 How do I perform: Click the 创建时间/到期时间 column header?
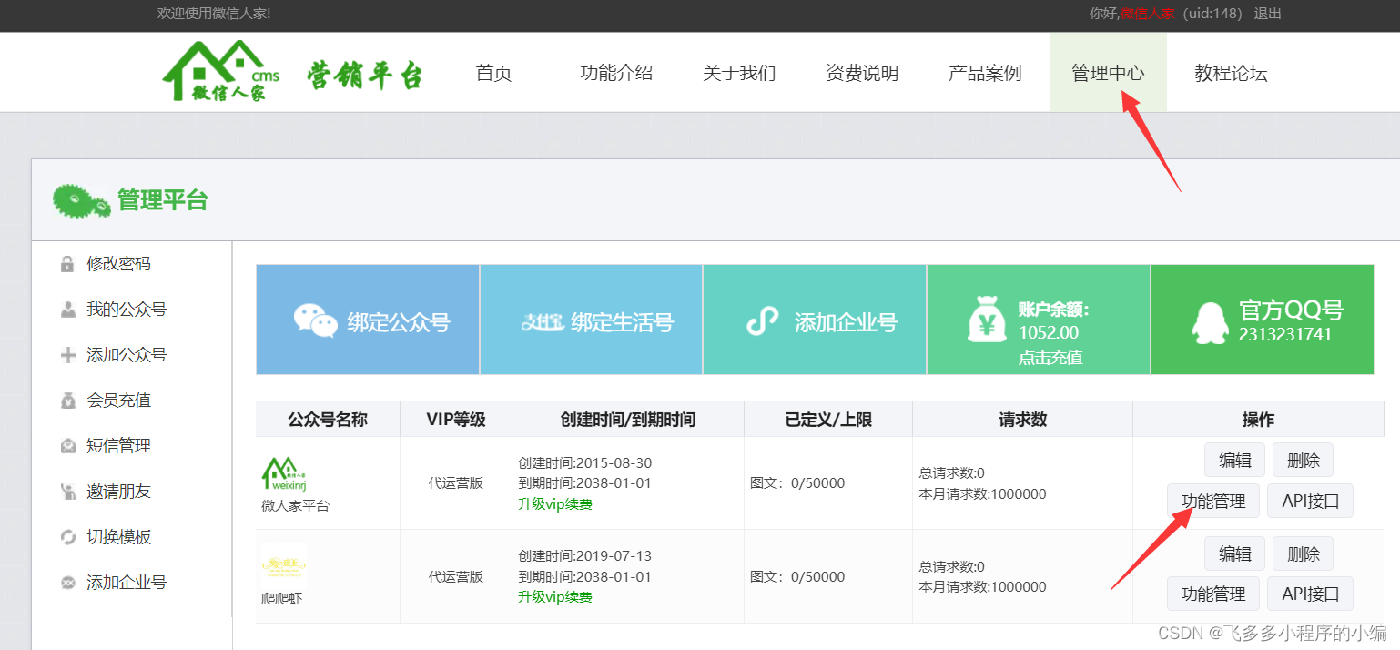[x=628, y=420]
